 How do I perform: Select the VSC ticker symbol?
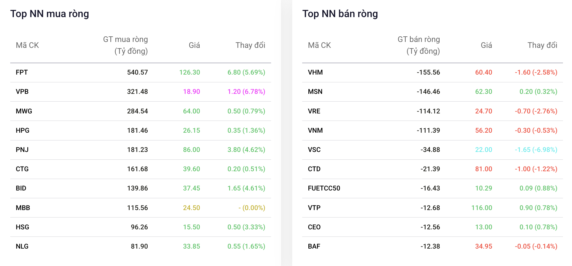(314, 150)
